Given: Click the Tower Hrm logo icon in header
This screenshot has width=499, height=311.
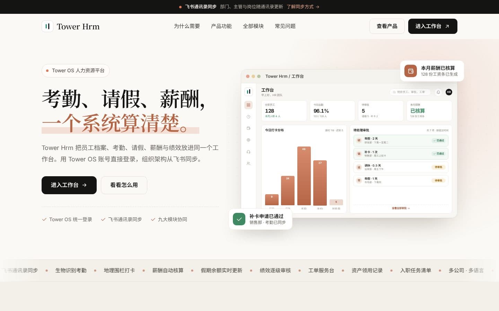Looking at the screenshot, I should (x=47, y=26).
